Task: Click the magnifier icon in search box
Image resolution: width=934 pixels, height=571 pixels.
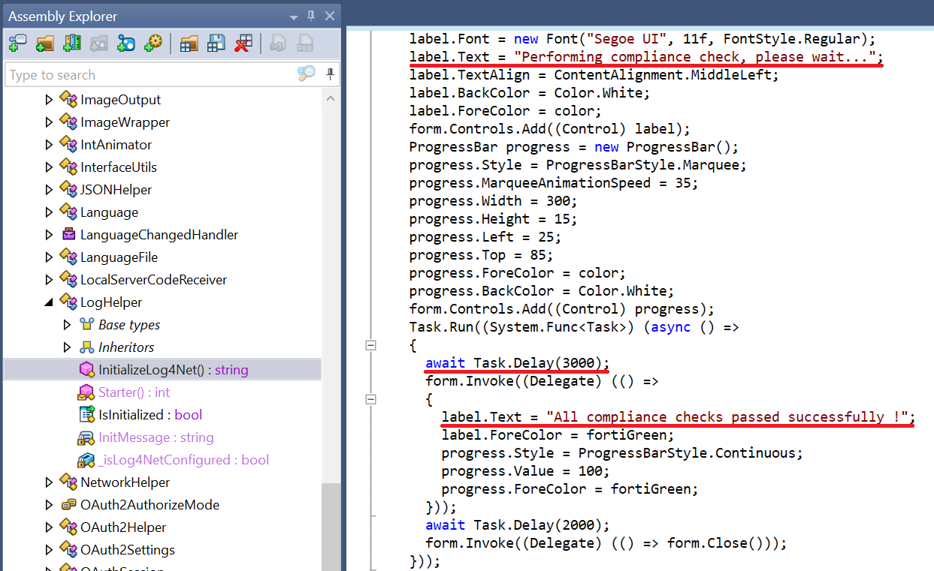Action: click(x=307, y=74)
